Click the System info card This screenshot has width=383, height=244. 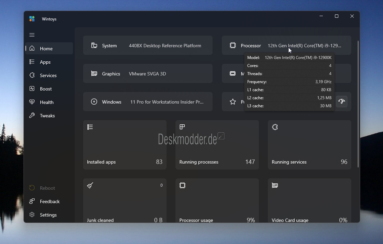click(x=148, y=45)
